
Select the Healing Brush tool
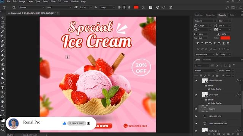2,46
